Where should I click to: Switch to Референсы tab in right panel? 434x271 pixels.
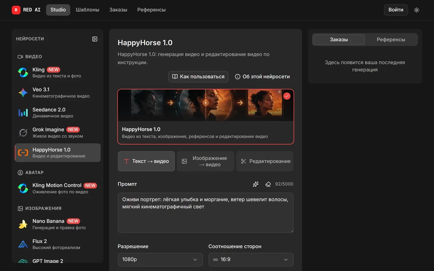391,39
